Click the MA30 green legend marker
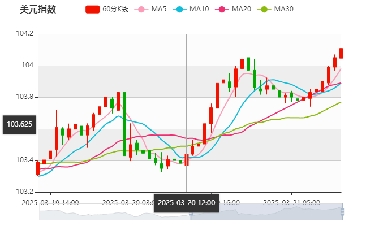 pyautogui.click(x=264, y=10)
